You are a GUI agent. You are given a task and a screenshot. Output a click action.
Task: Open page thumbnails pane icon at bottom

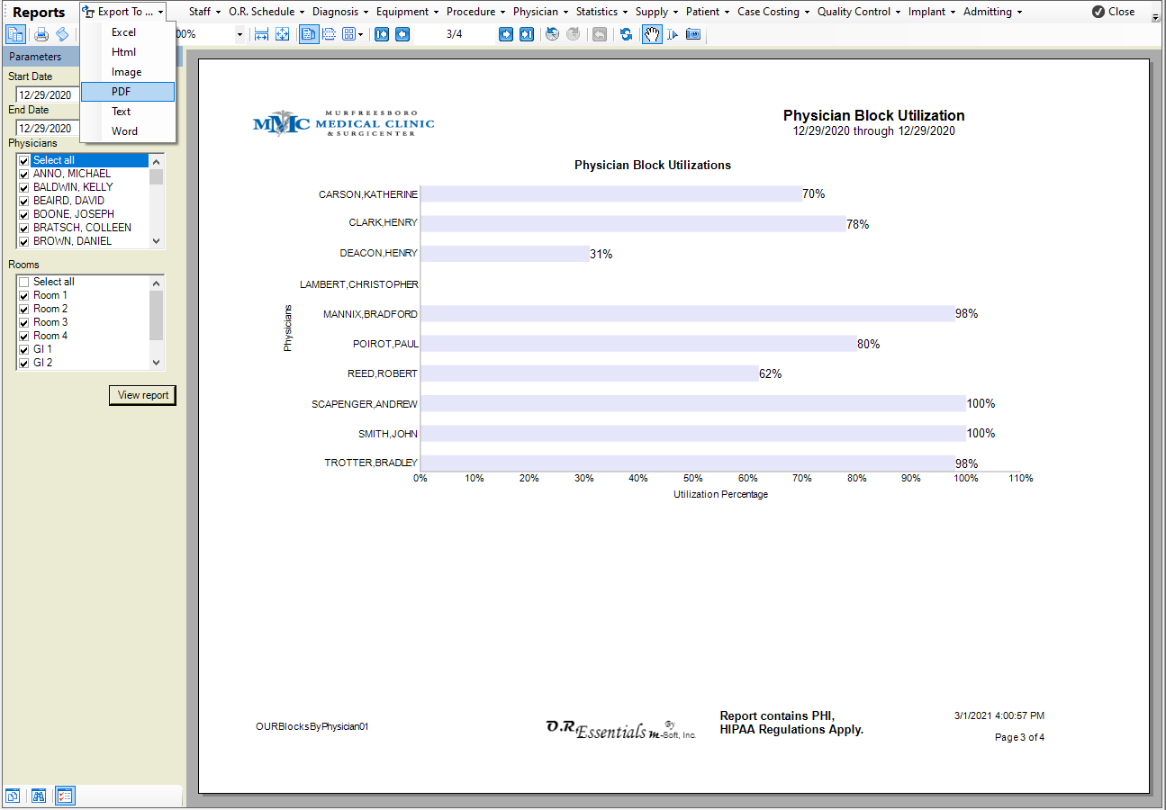click(14, 796)
